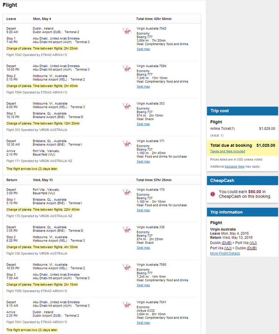View Seat map for return flight 170
279x334 pixels.
tap(143, 210)
